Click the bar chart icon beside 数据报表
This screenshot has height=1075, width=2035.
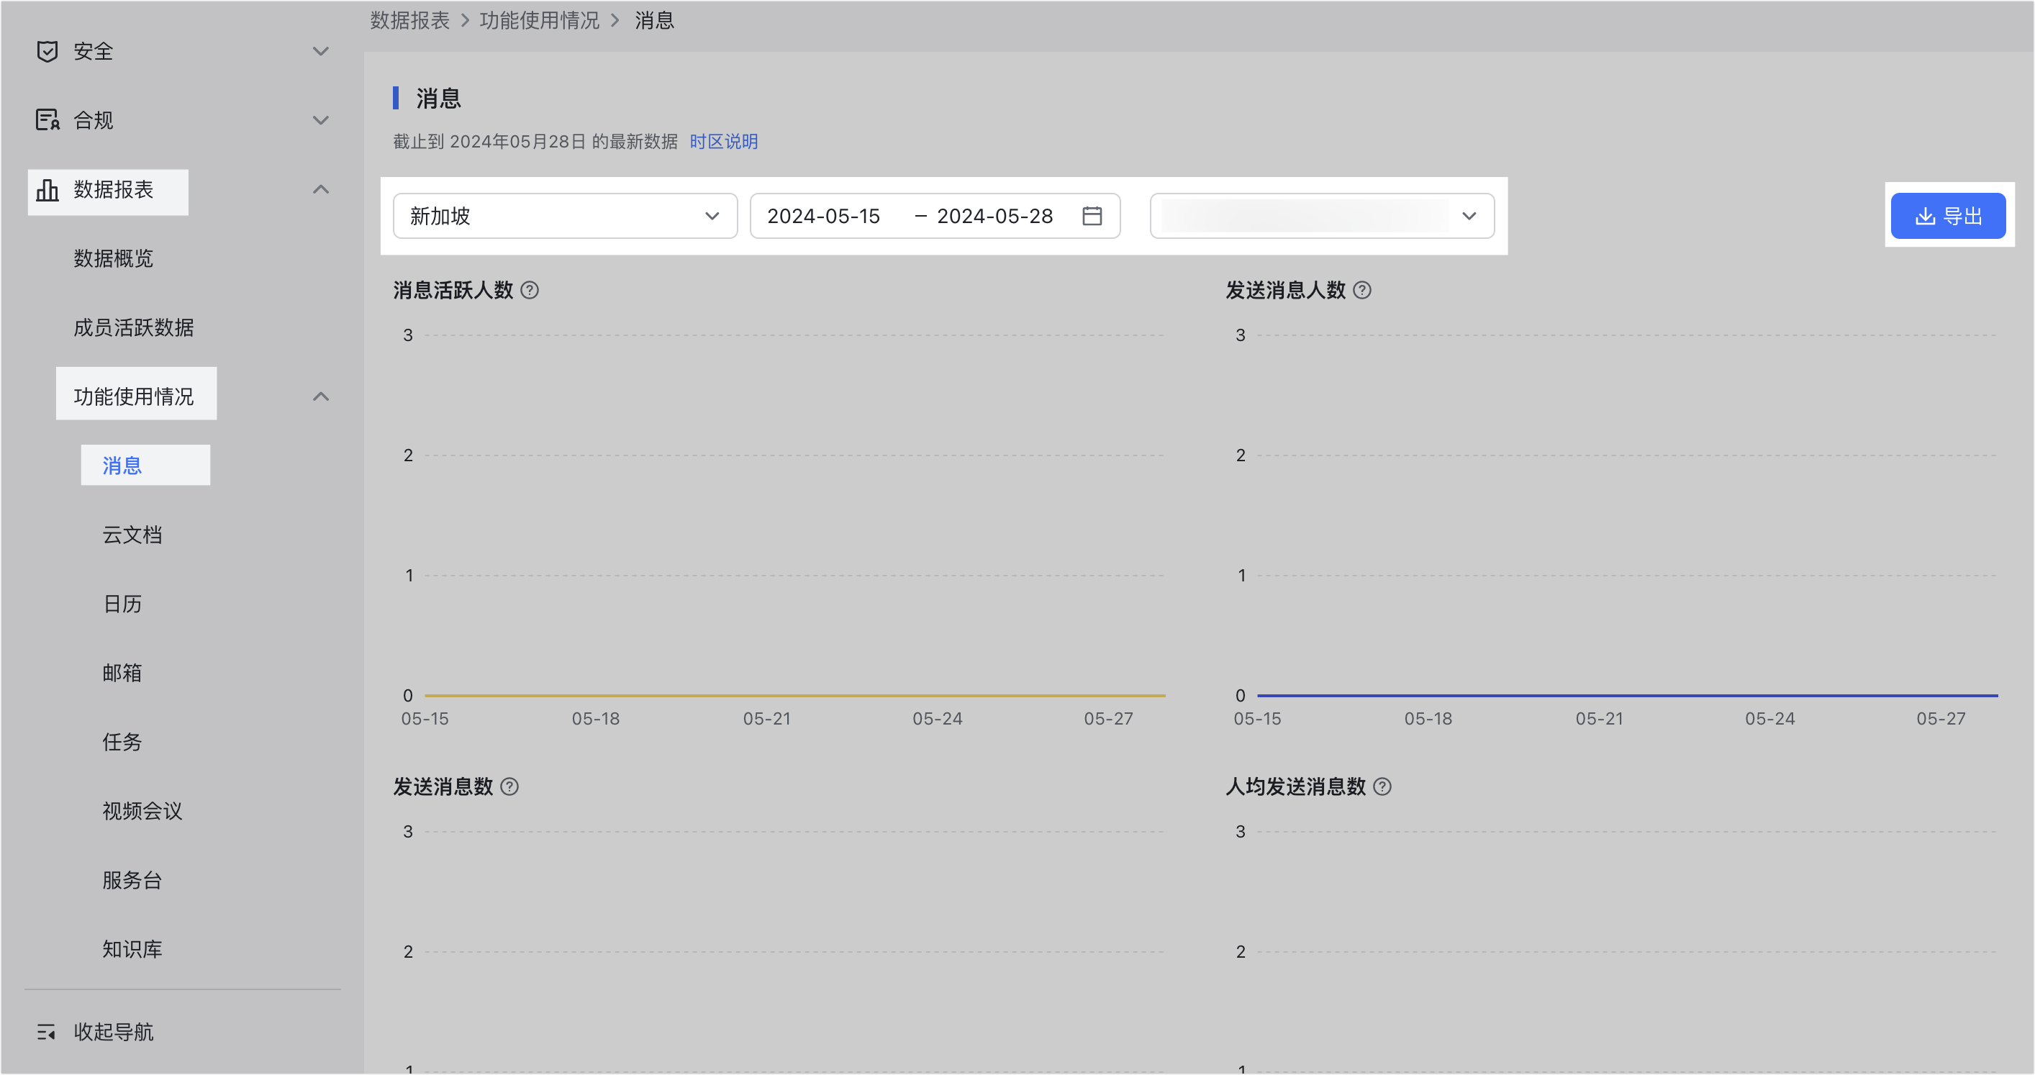[x=47, y=189]
